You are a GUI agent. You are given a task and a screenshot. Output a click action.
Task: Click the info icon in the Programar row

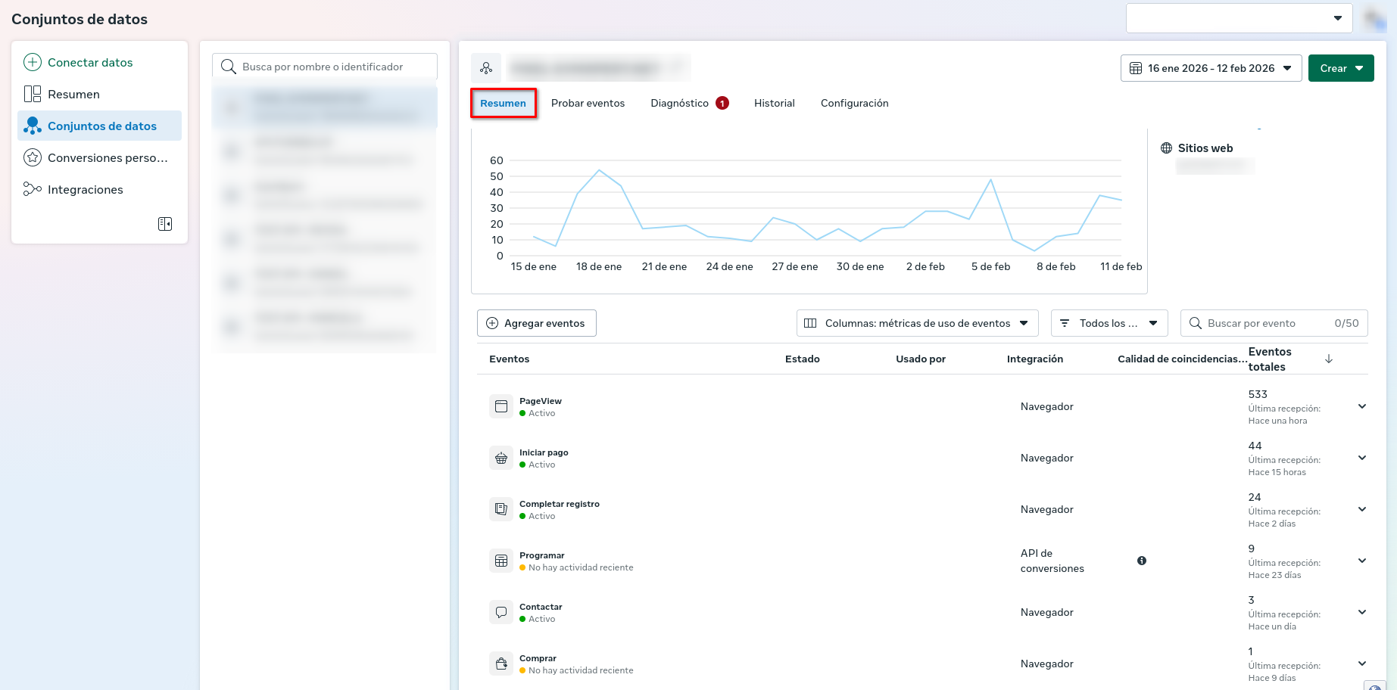coord(1142,561)
